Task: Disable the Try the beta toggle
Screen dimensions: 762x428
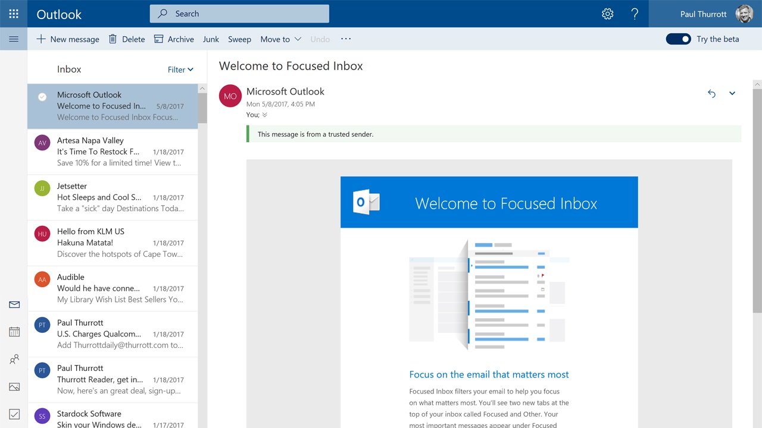Action: (x=678, y=39)
